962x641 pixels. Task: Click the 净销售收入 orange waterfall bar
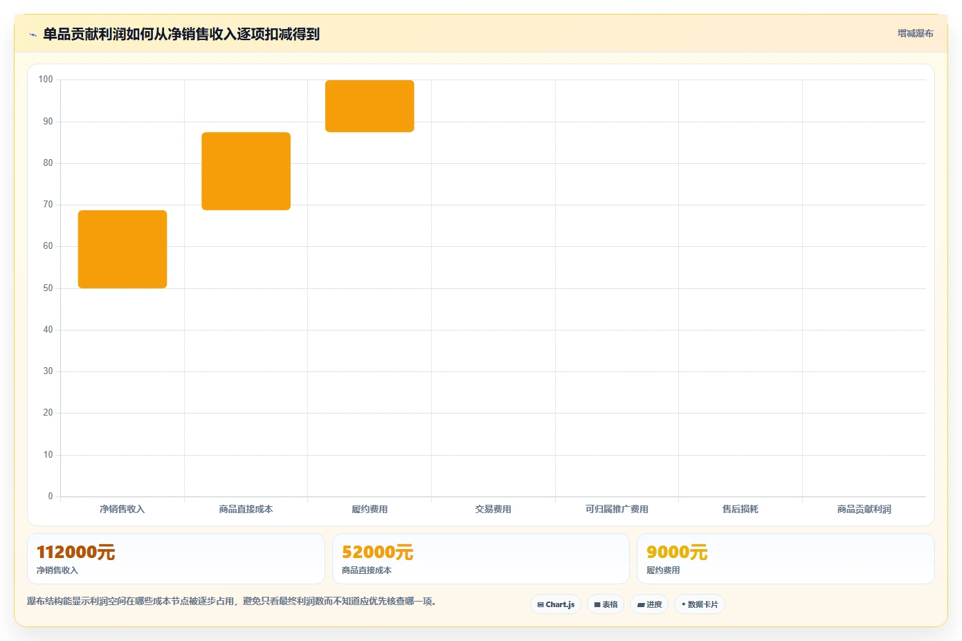tap(122, 249)
